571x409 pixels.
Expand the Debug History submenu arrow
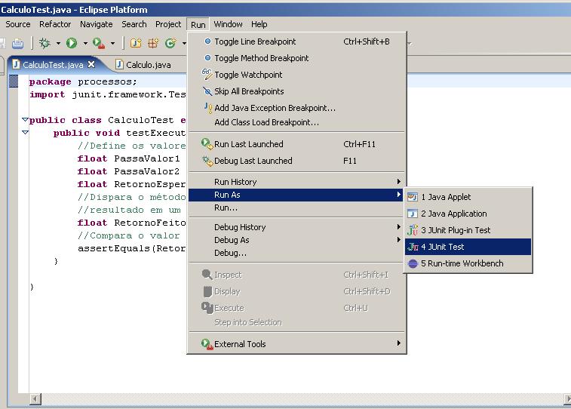point(399,227)
